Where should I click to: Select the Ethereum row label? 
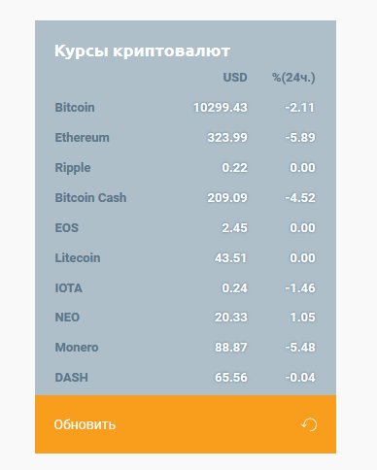pyautogui.click(x=83, y=138)
